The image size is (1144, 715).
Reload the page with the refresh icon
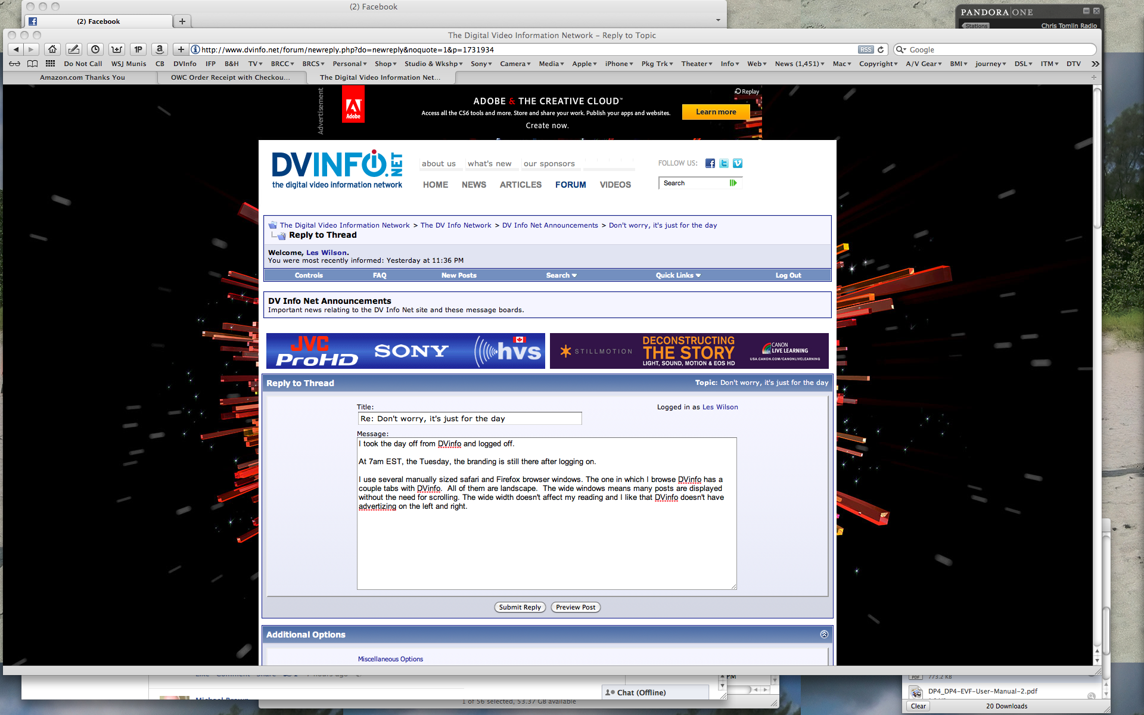click(x=881, y=49)
